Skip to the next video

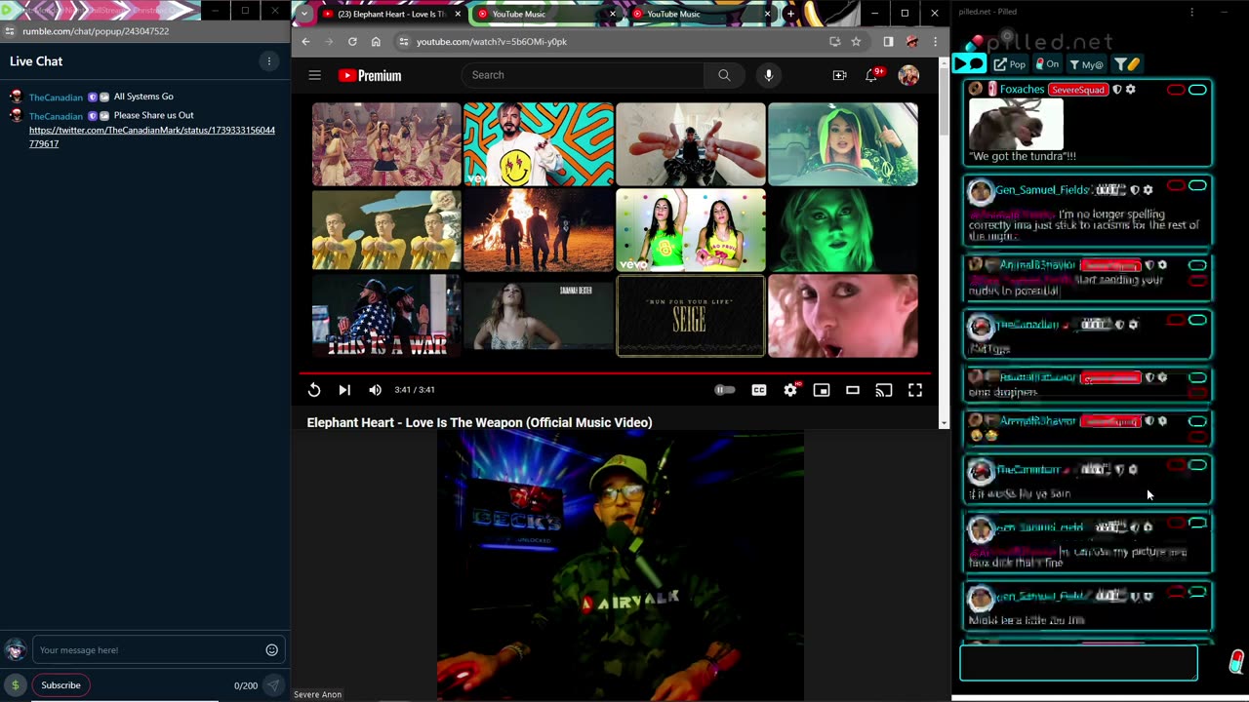tap(344, 390)
